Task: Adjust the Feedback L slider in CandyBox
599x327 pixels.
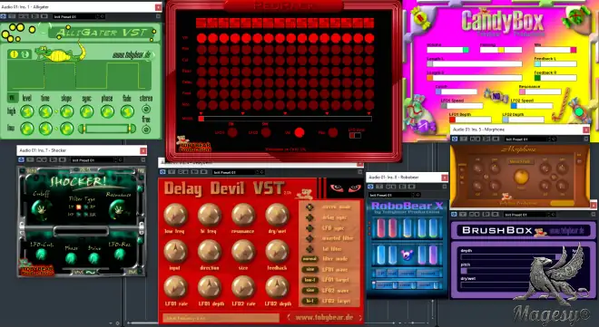Action: 555,63
